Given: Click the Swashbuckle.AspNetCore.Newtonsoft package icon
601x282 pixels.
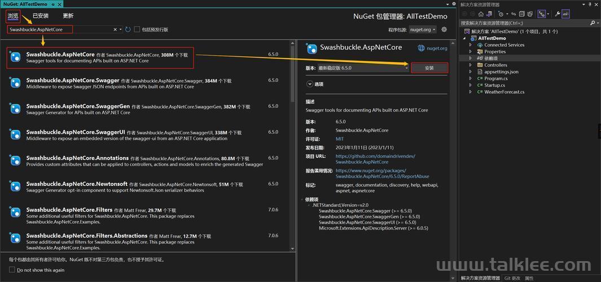Looking at the screenshot, I should [x=15, y=187].
